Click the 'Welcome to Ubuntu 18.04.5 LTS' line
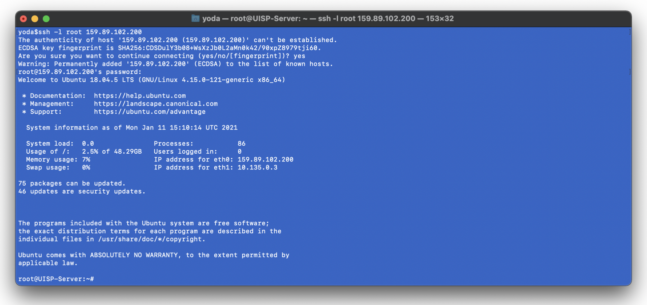This screenshot has height=305, width=647. tap(152, 80)
